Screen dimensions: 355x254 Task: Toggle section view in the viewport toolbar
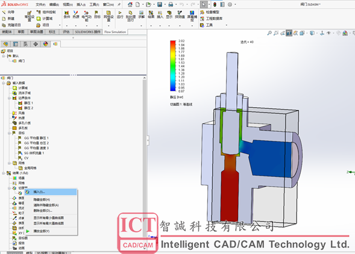point(289,33)
